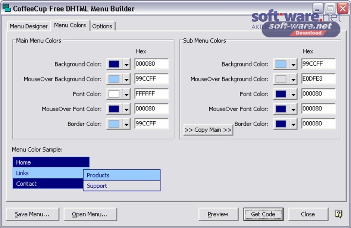Click Main Menu Background Color navy swatch

point(114,64)
